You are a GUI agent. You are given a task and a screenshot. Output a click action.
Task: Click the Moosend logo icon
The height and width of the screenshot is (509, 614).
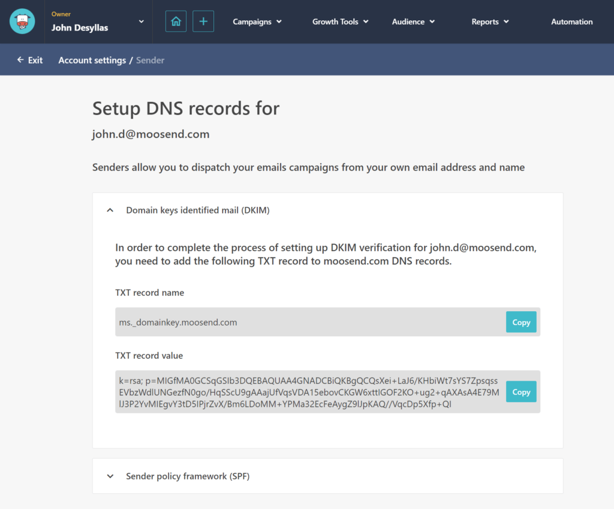(22, 21)
